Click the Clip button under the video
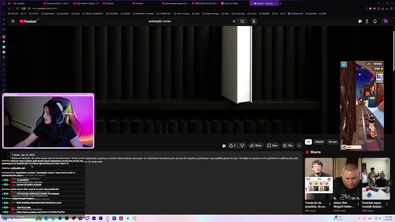This screenshot has height=222, width=395. 288,146
